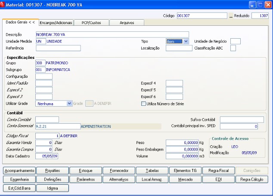The image size is (273, 196).
Task: Open Elementos TG
Action: (185, 171)
